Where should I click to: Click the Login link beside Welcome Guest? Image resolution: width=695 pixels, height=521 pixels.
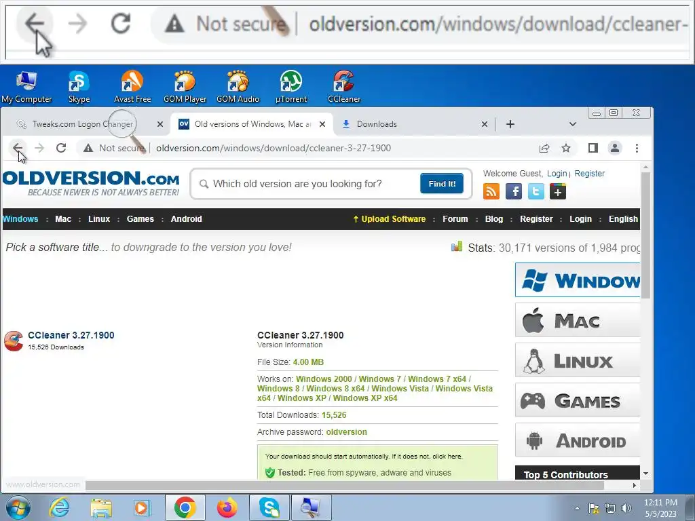coord(557,174)
